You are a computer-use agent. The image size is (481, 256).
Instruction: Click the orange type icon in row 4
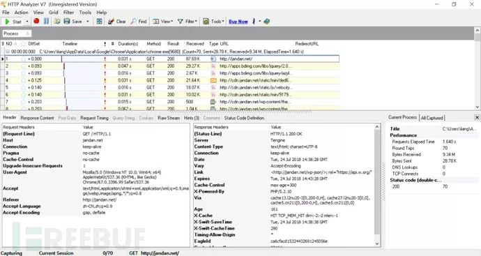tap(213, 80)
